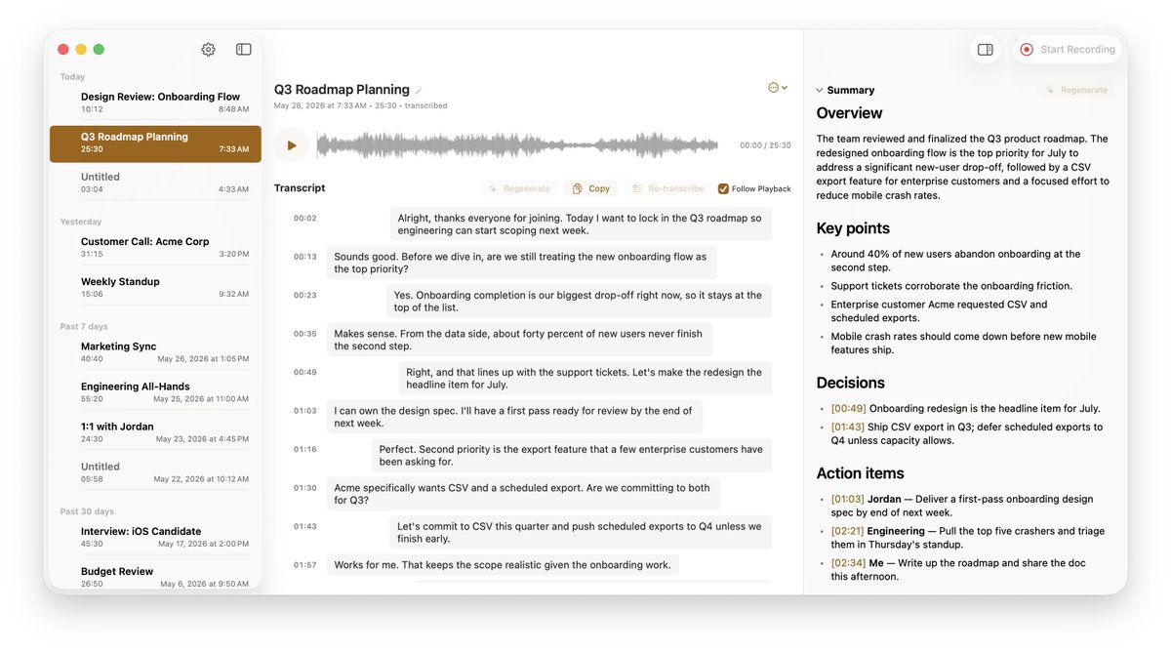The width and height of the screenshot is (1171, 652).
Task: Open the Untitled recording from May 22
Action: (x=156, y=472)
